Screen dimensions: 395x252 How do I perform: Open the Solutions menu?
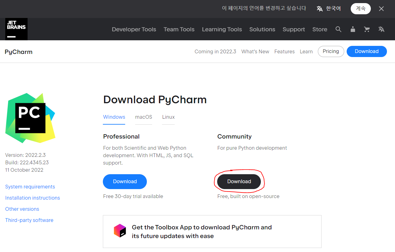click(x=262, y=29)
